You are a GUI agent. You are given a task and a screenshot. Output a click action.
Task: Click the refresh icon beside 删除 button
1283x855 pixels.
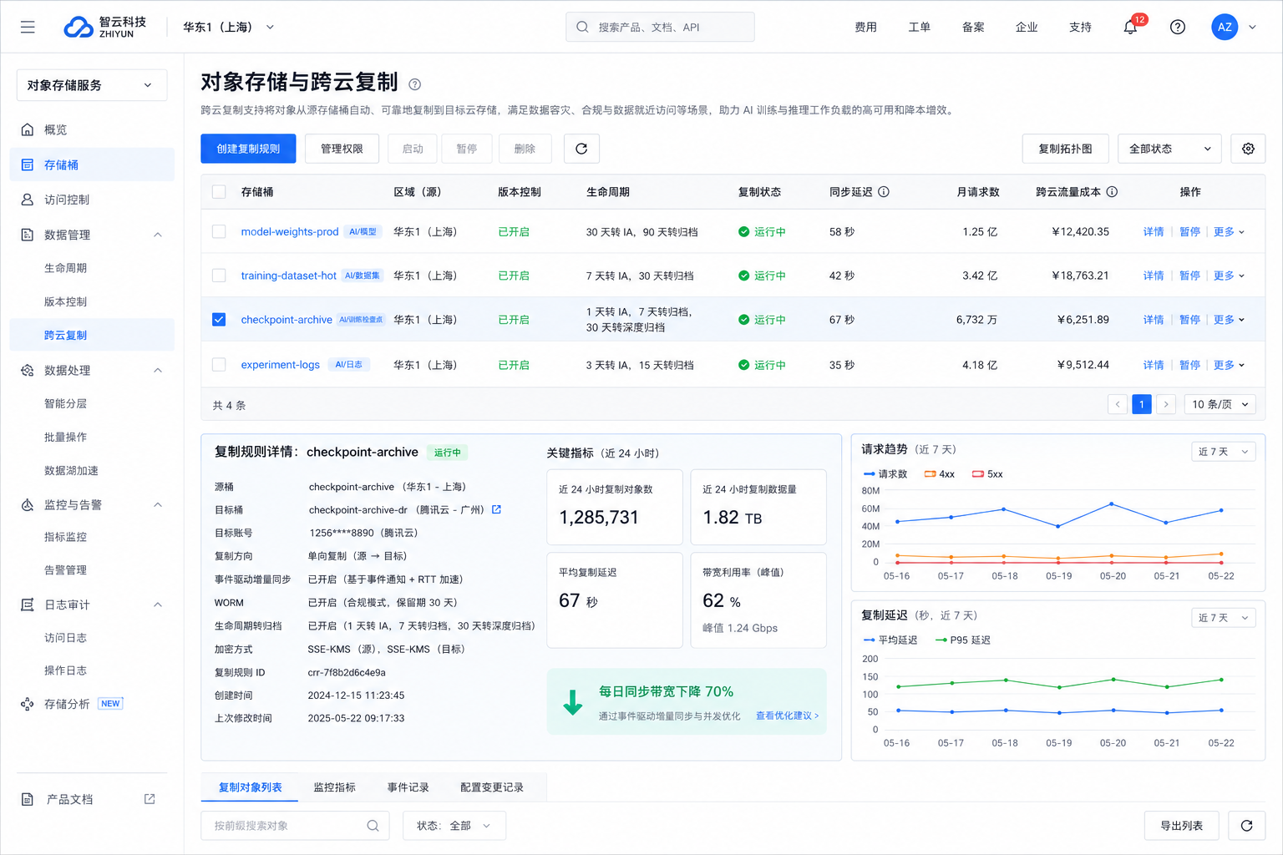click(x=581, y=149)
